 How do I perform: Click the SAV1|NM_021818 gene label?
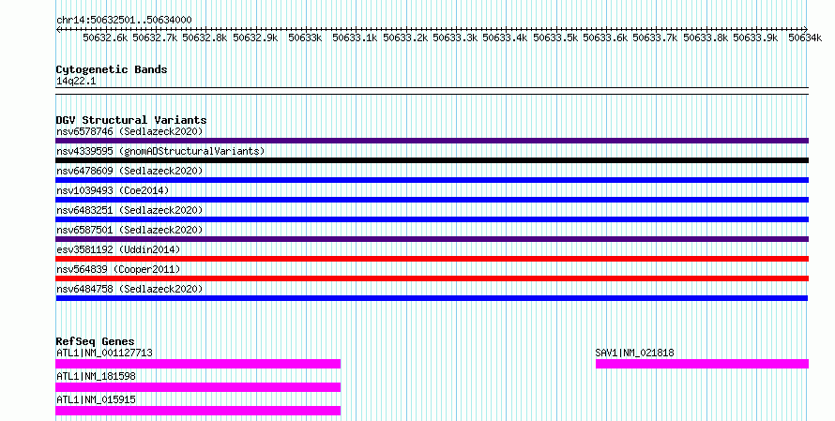point(635,353)
